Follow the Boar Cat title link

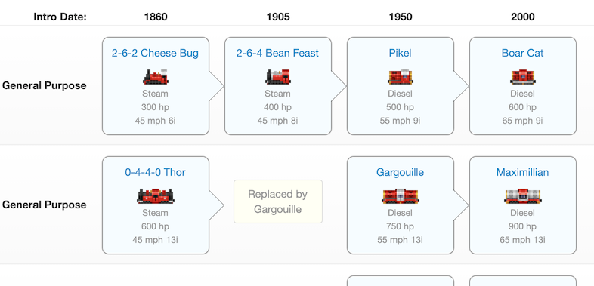point(522,53)
